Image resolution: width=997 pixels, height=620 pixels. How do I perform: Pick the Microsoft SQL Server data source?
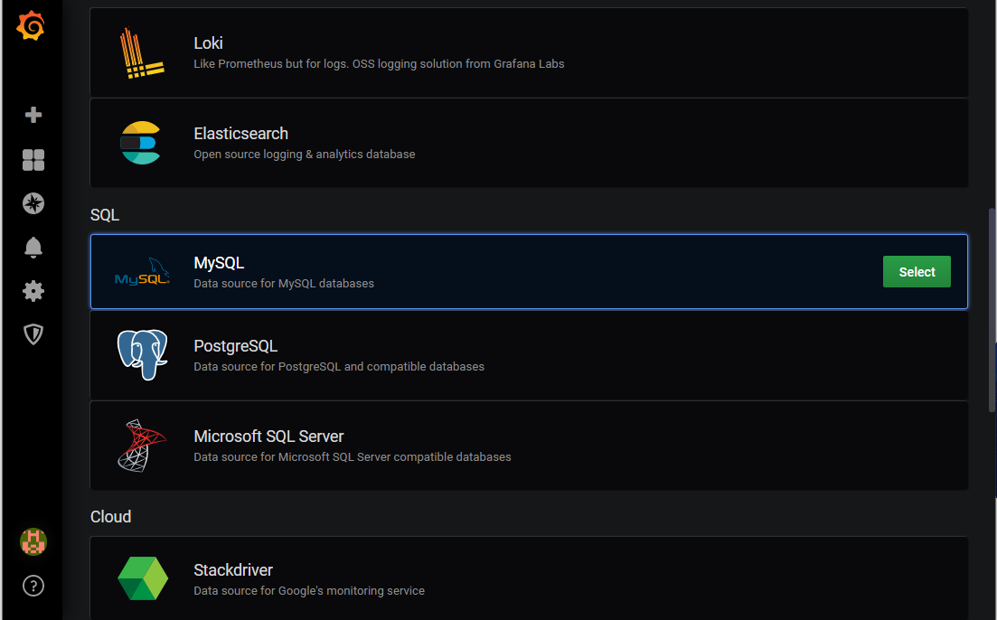point(529,446)
